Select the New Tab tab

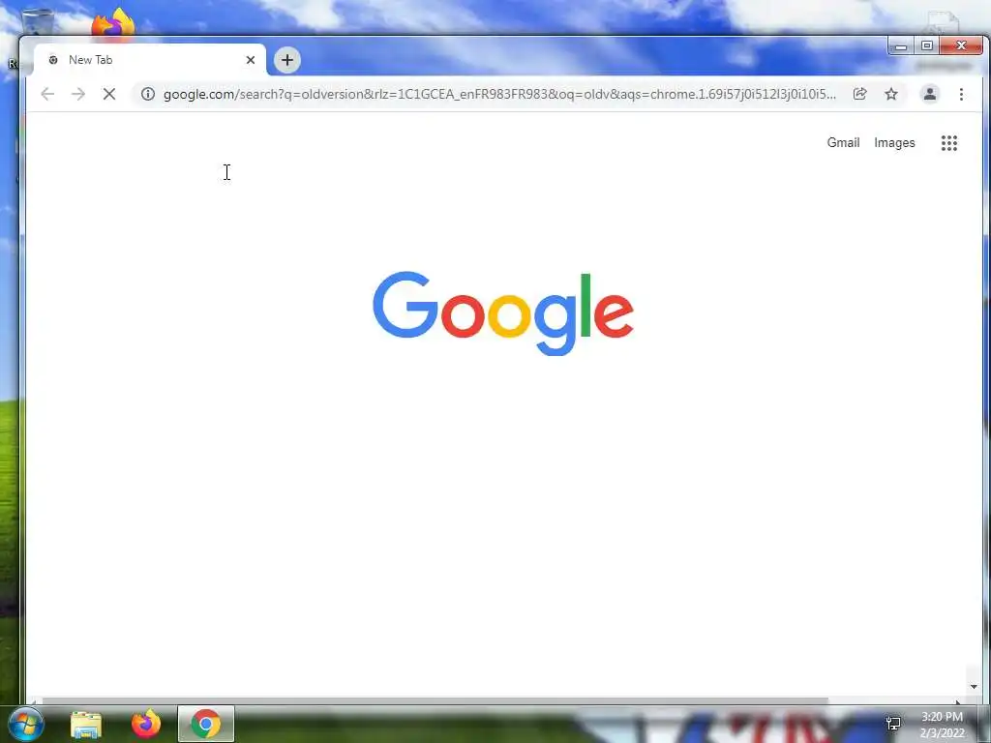150,60
